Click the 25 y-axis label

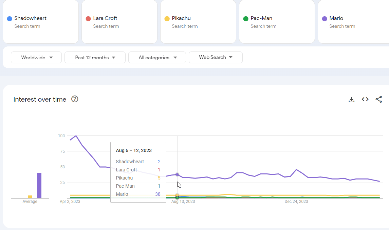pyautogui.click(x=62, y=183)
